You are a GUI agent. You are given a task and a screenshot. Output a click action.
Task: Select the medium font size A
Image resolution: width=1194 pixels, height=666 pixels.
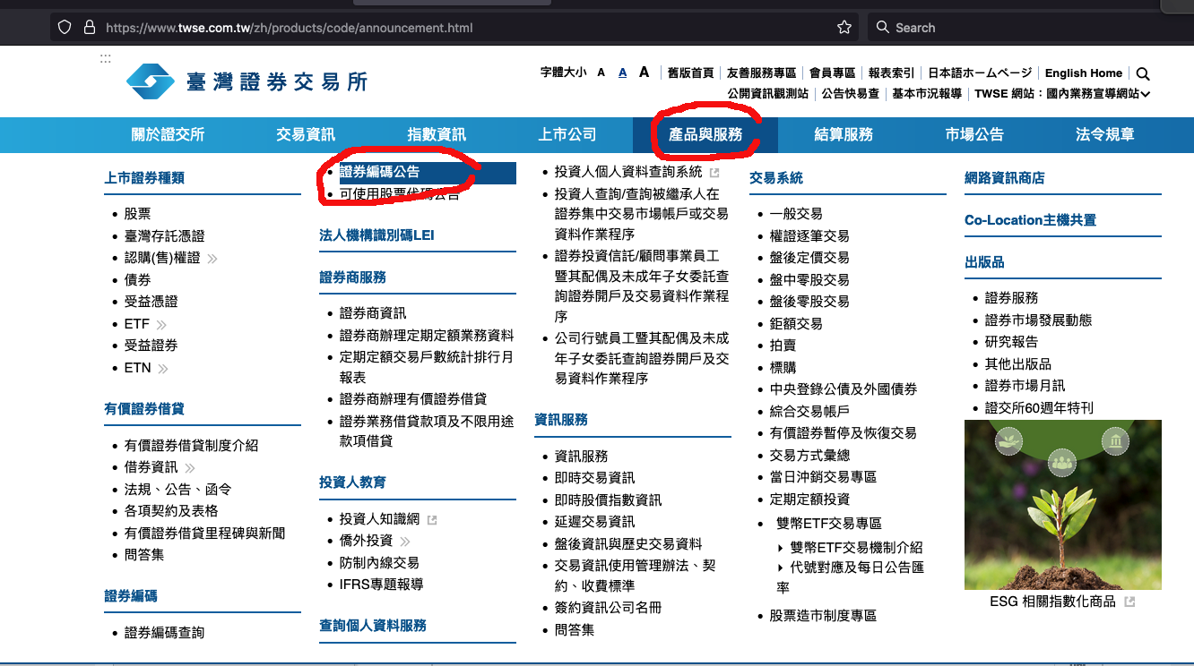point(622,73)
